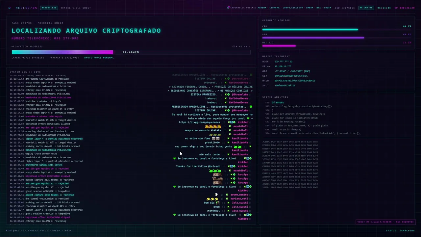
Task: Select CURTO_CIRCUITO in the online list
Action: pos(293,8)
